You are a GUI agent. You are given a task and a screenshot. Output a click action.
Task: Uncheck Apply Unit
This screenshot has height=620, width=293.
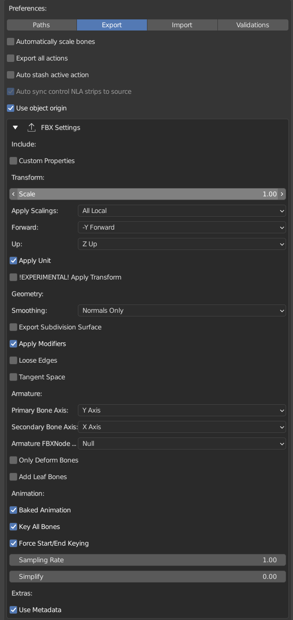coord(13,261)
